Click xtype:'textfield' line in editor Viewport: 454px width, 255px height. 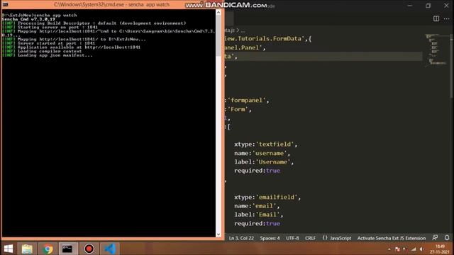point(265,144)
